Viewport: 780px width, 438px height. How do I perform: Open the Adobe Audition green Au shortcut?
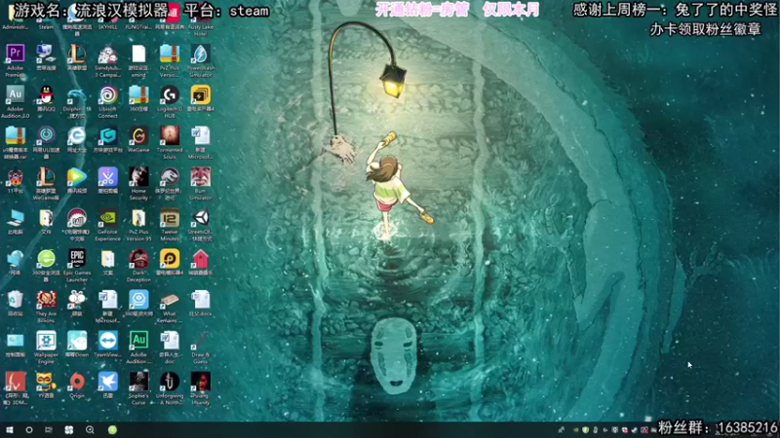(138, 342)
